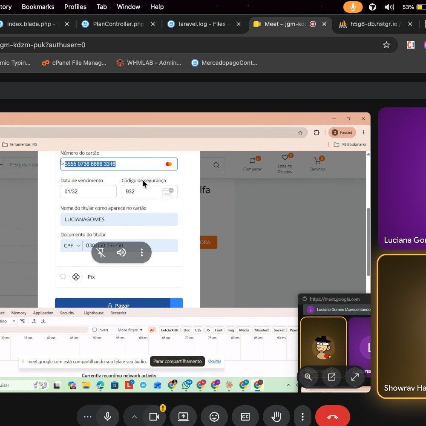Screen dimensions: 426x426
Task: Open the CPF document type dropdown
Action: pos(72,245)
